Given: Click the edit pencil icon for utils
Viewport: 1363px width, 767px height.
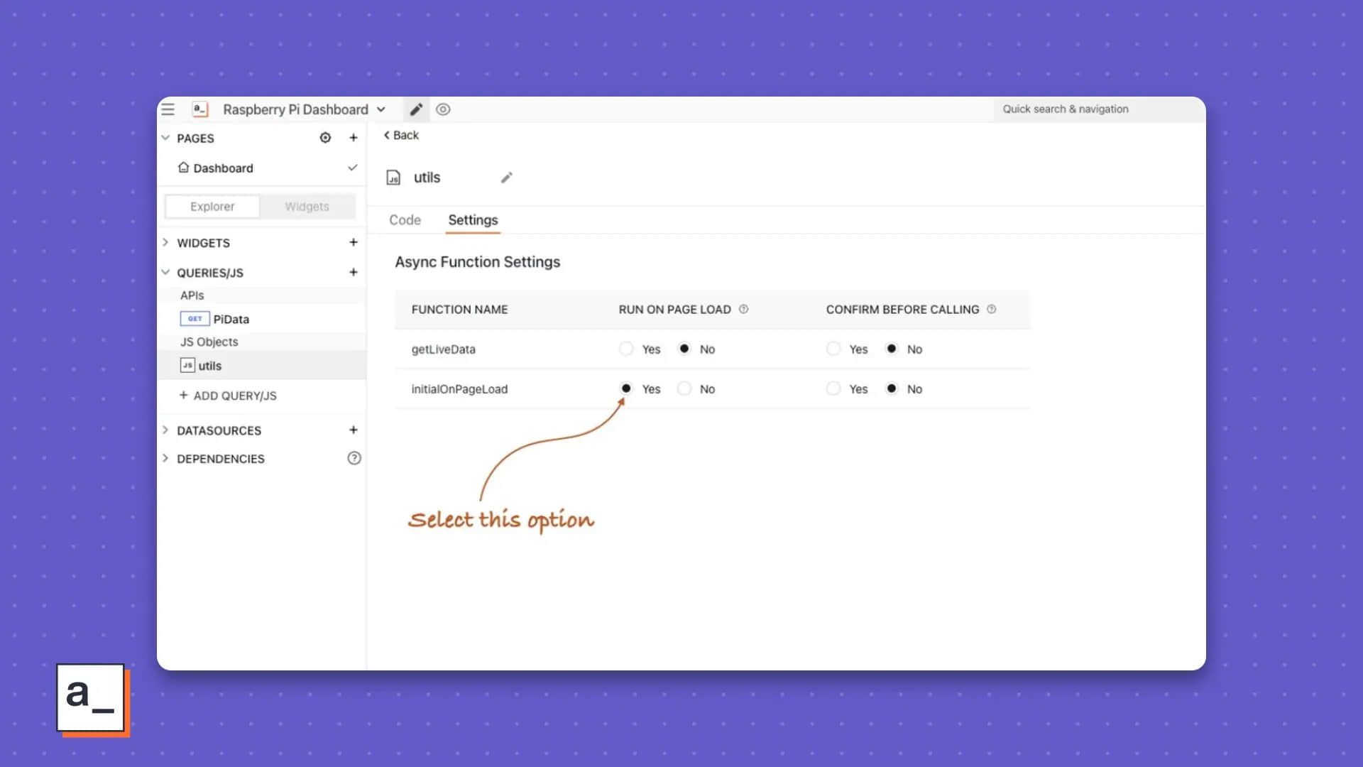Looking at the screenshot, I should pyautogui.click(x=505, y=177).
